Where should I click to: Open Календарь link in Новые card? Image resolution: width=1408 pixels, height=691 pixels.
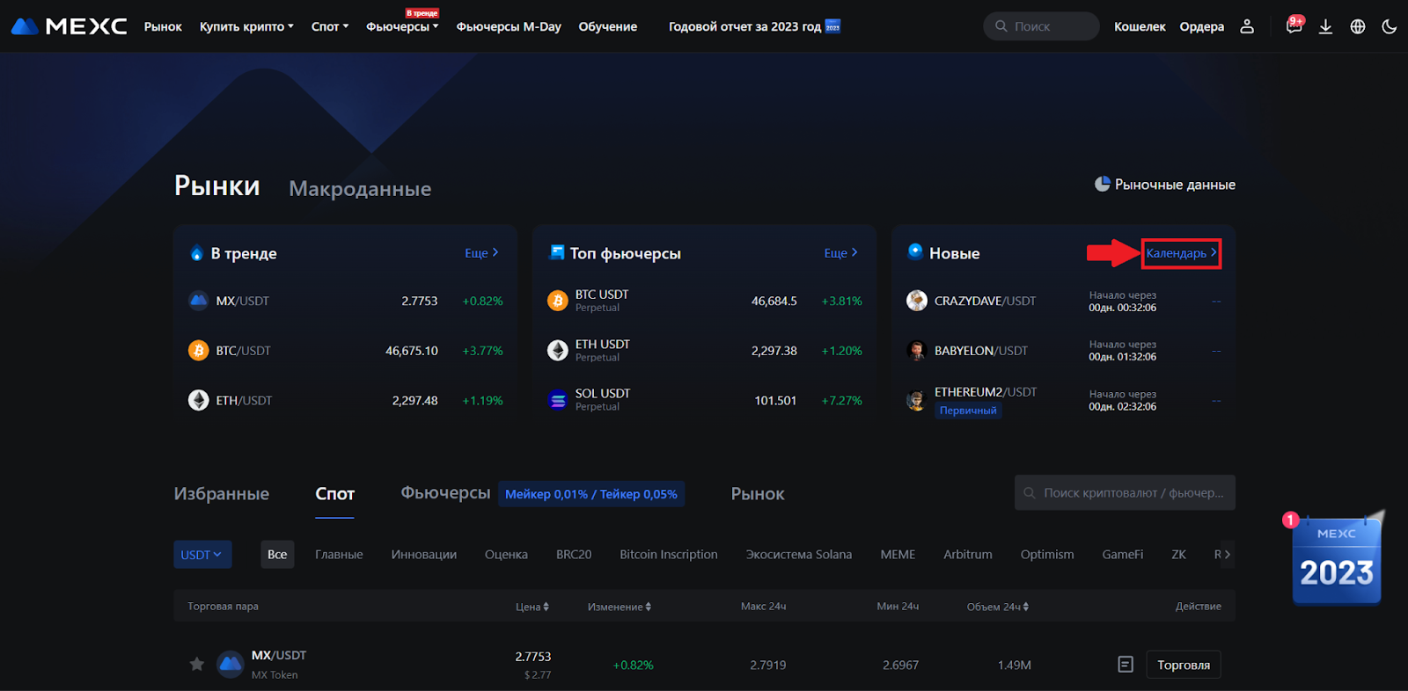click(1181, 253)
